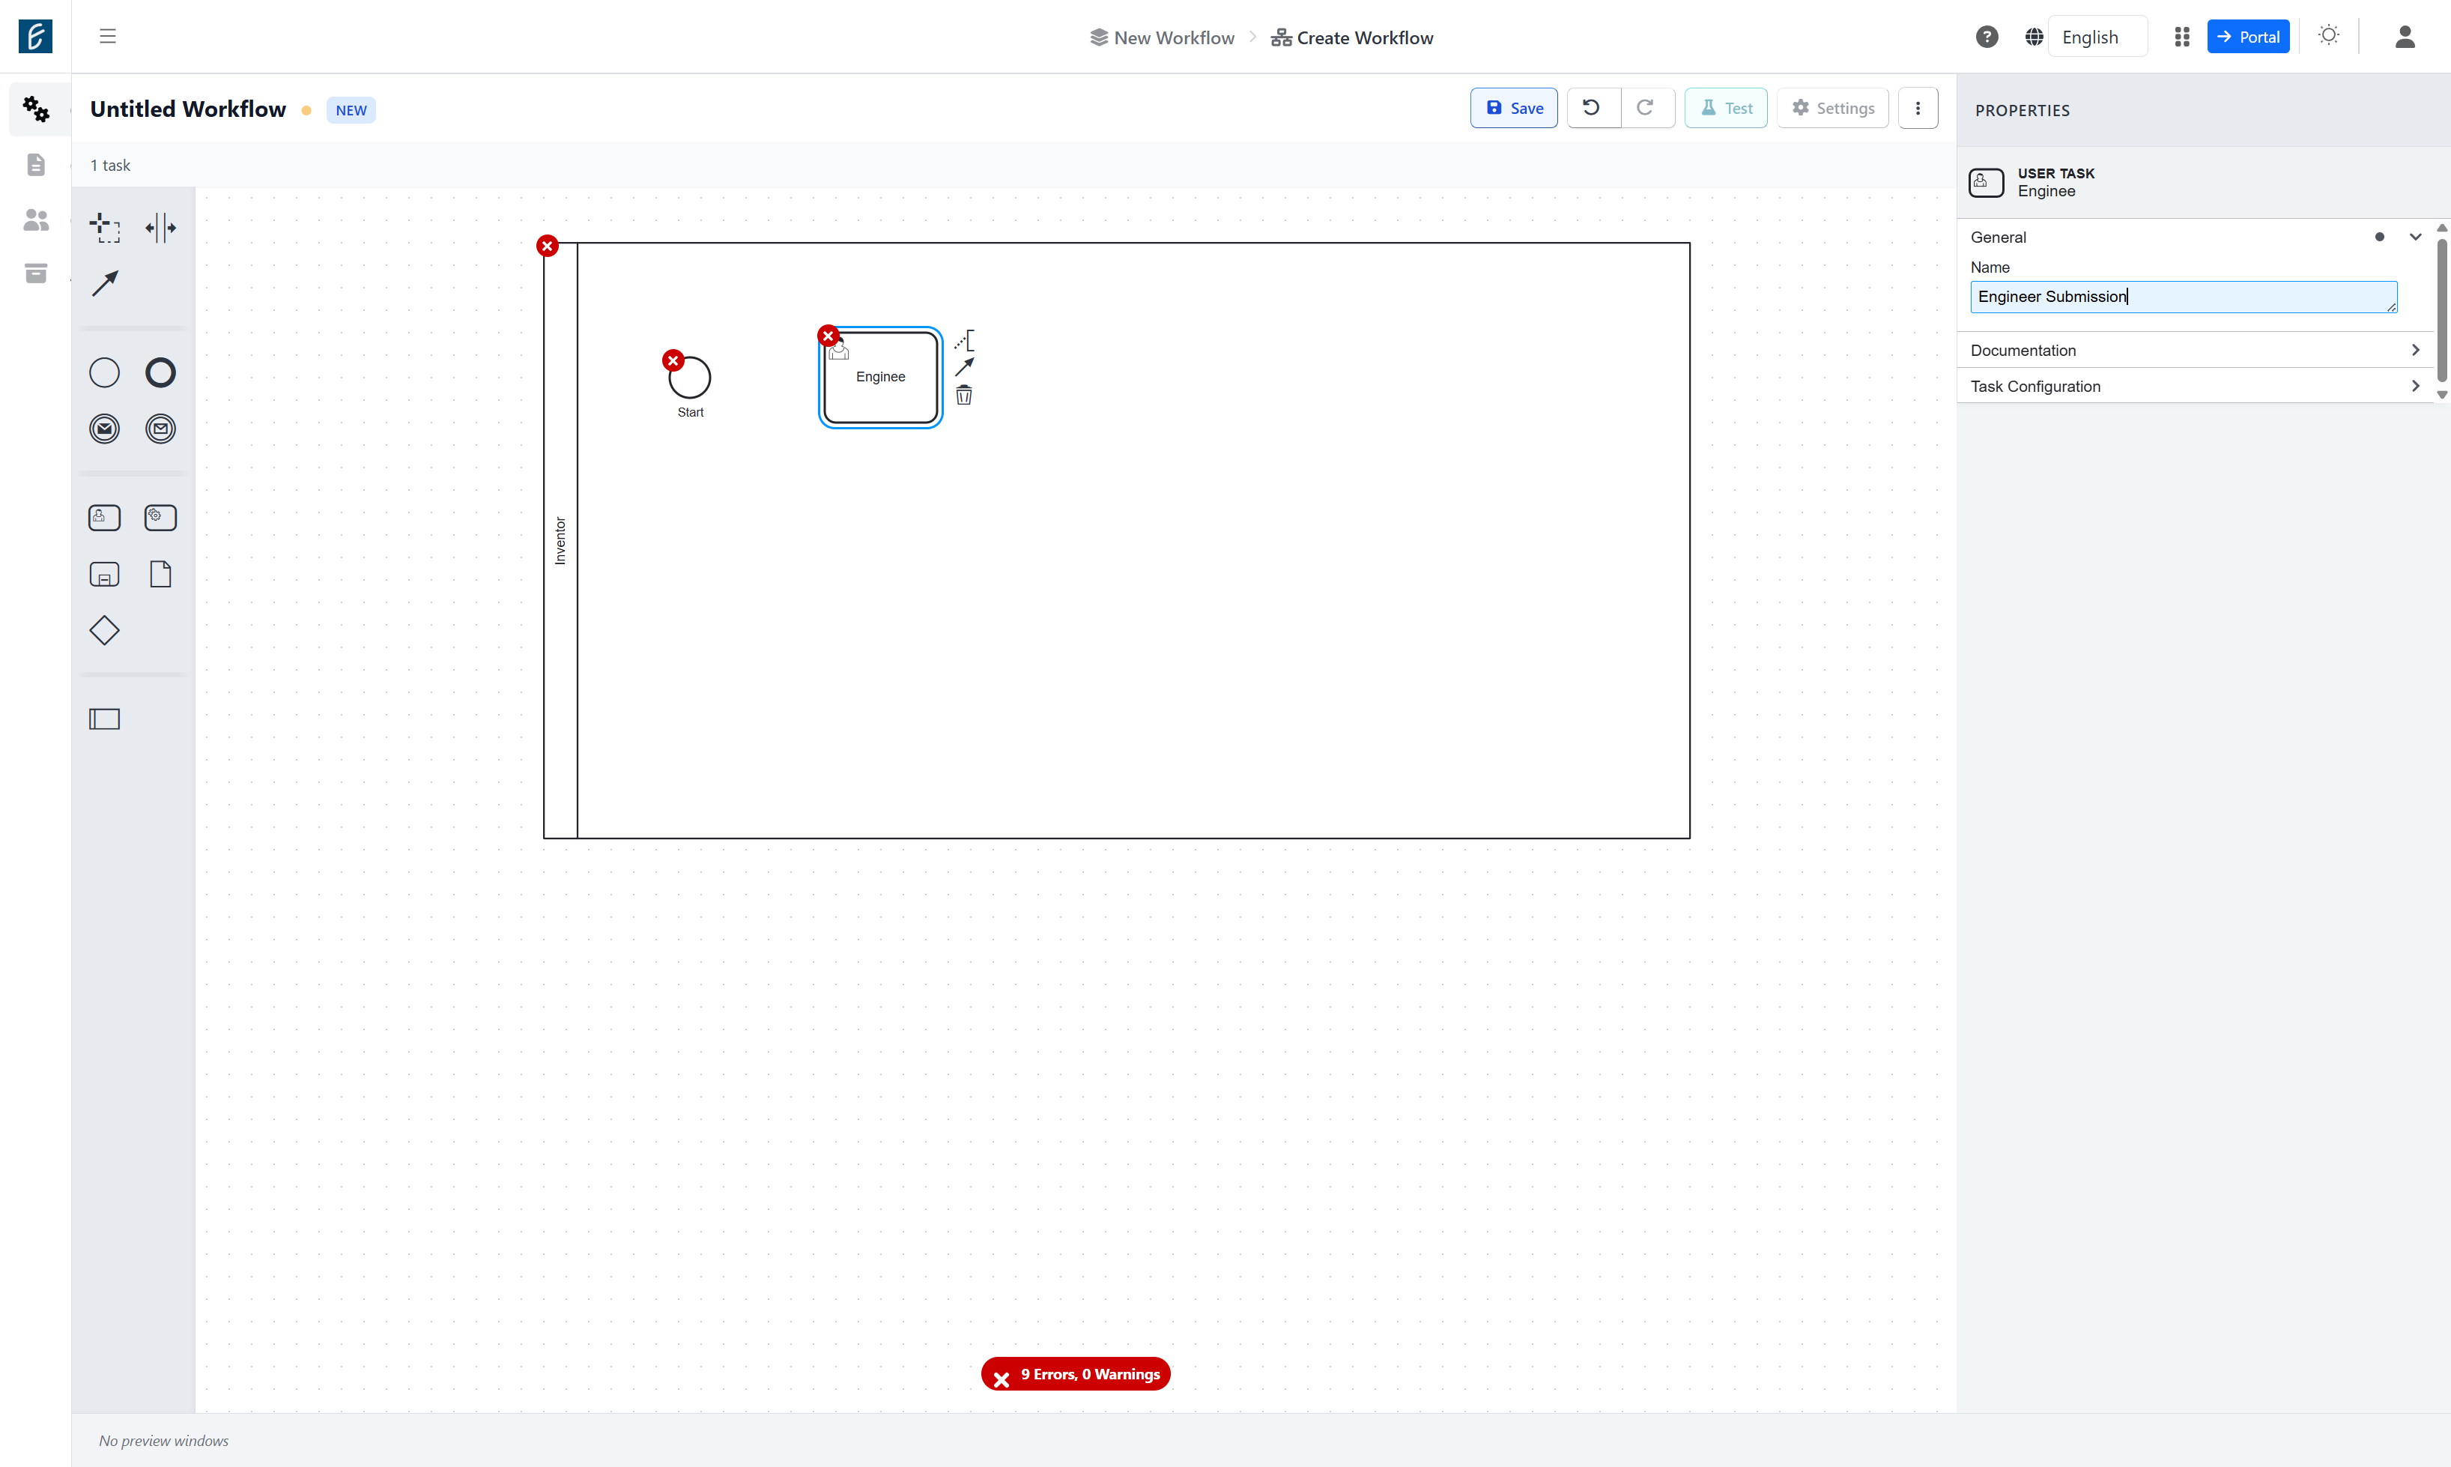This screenshot has height=1467, width=2451.
Task: Click the globe language icon
Action: [x=2034, y=37]
